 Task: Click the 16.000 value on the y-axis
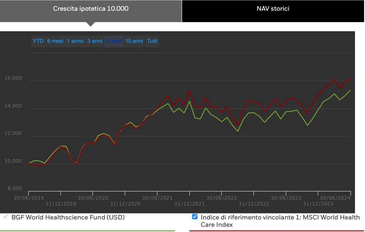coord(14,79)
